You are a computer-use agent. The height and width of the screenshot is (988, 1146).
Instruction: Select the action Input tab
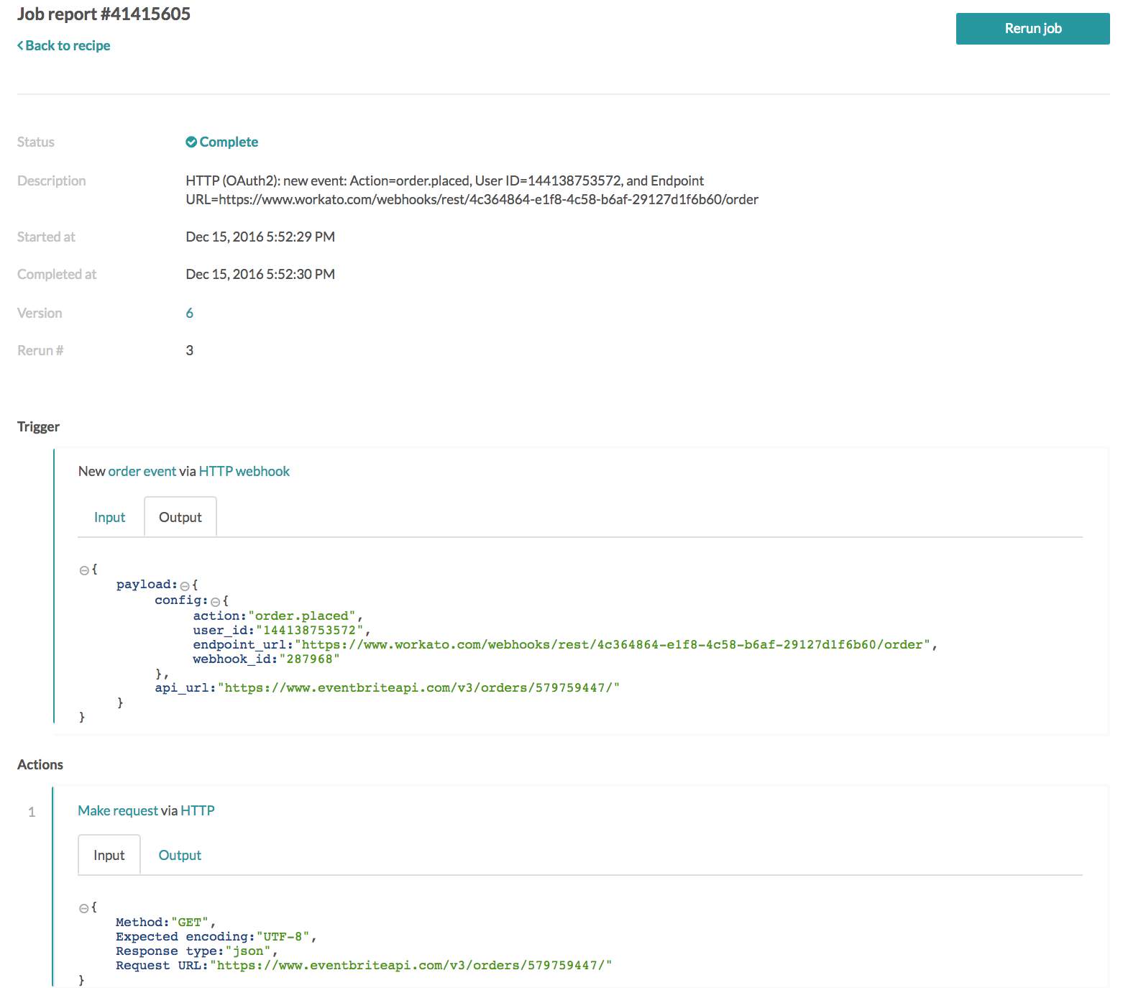pos(109,855)
